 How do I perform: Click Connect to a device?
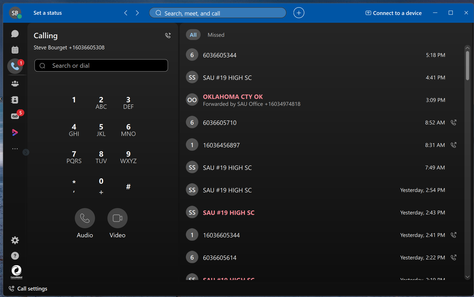tap(393, 13)
